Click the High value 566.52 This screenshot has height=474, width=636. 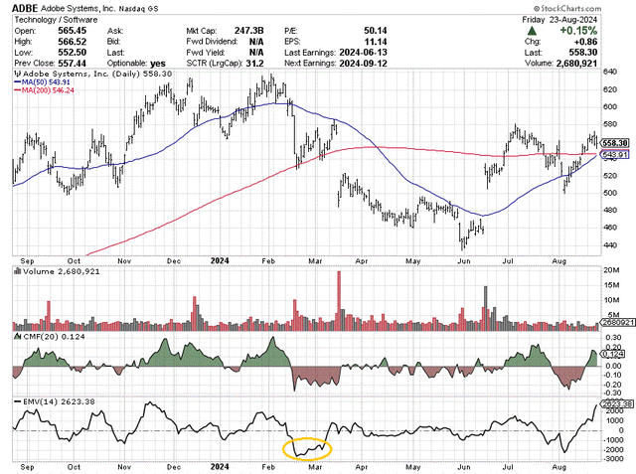(73, 42)
